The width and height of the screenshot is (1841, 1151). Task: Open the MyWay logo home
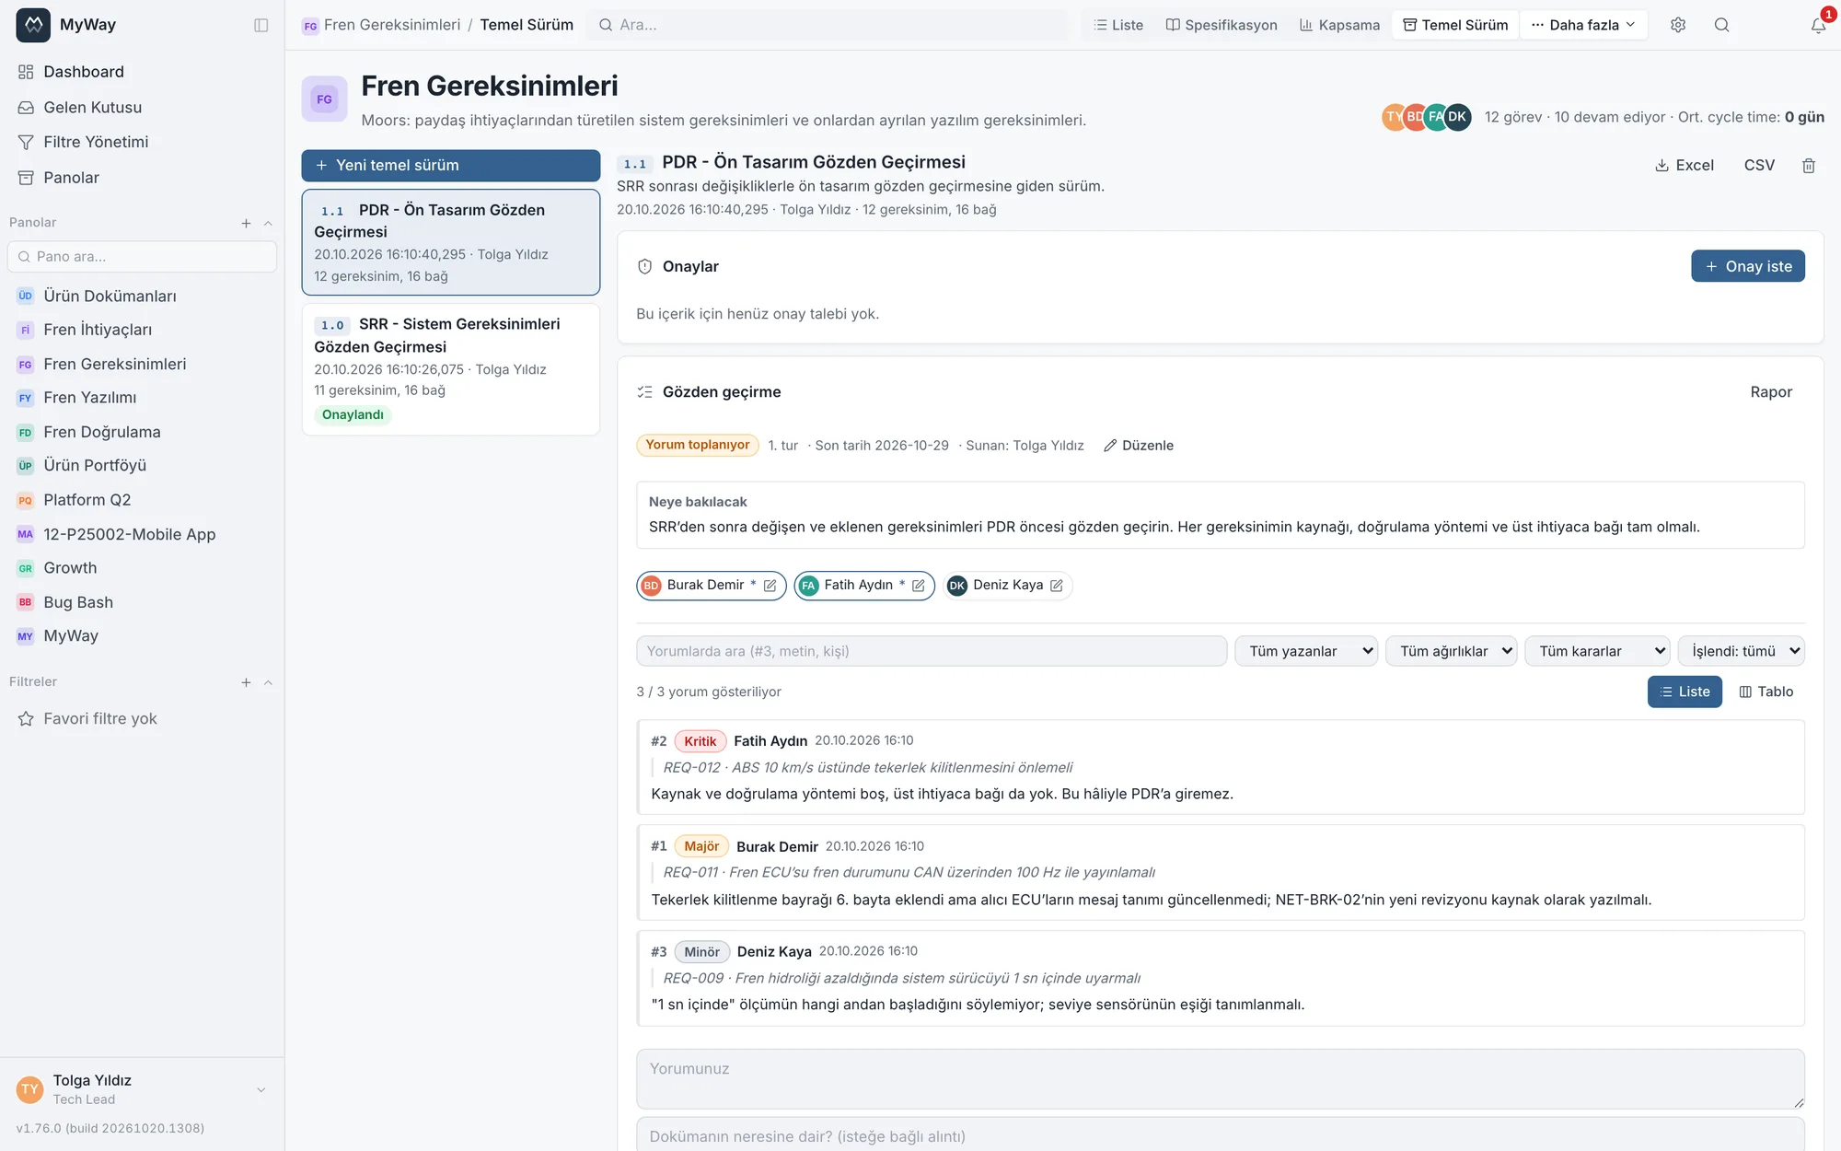[x=33, y=25]
